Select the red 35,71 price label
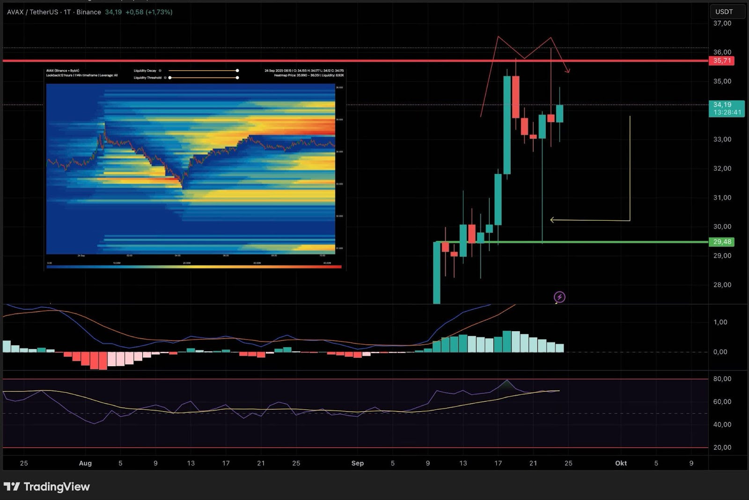Viewport: 749px width, 500px height. tap(722, 60)
